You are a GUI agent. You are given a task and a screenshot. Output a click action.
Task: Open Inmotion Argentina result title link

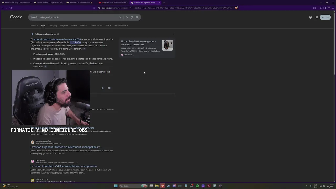coord(66,147)
